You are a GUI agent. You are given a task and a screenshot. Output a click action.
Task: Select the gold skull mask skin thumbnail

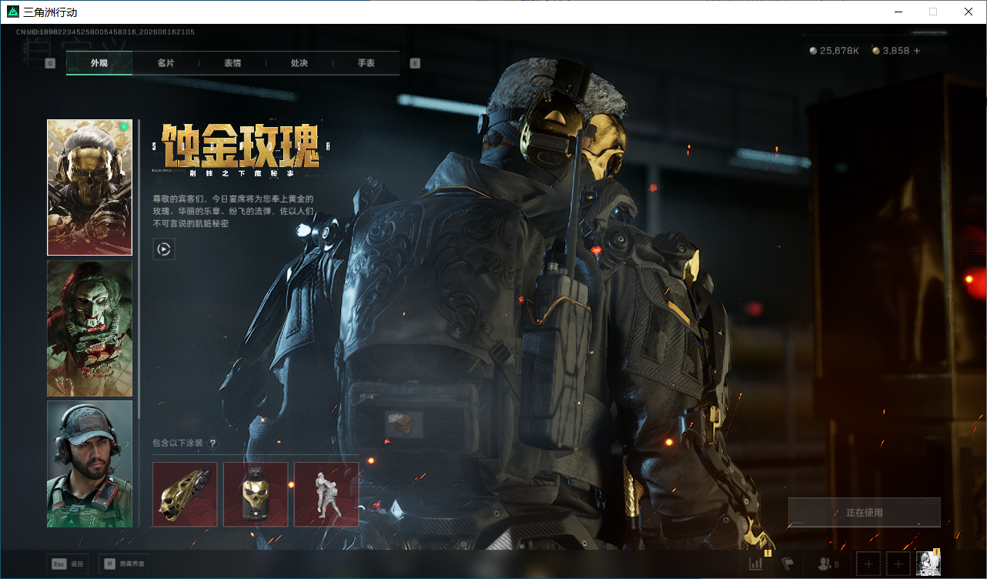pos(89,187)
